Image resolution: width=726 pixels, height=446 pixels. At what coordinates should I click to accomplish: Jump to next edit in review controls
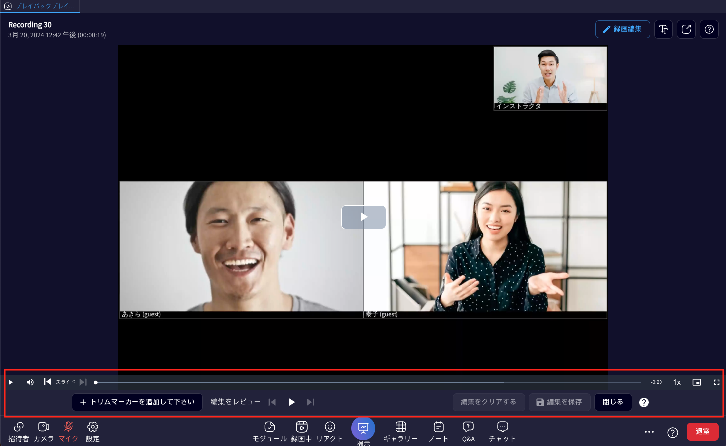point(311,402)
